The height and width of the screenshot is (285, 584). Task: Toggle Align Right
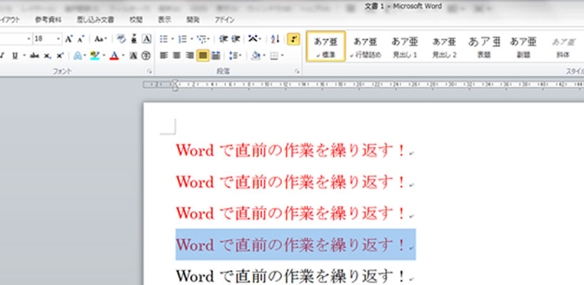pos(190,56)
